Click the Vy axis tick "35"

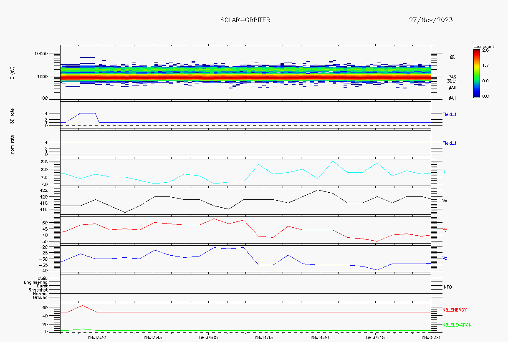45,241
